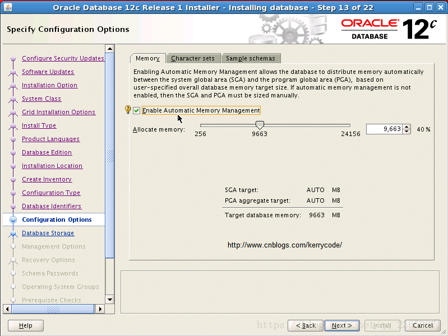
Task: Uncheck Enable Automatic Memory Management checkbox
Action: [x=137, y=110]
